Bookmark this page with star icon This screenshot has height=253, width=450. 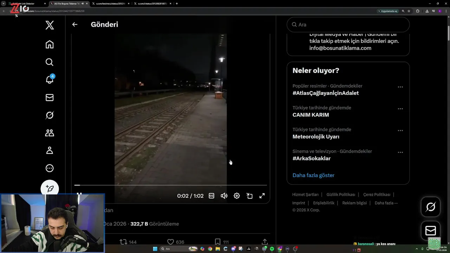coord(409,11)
